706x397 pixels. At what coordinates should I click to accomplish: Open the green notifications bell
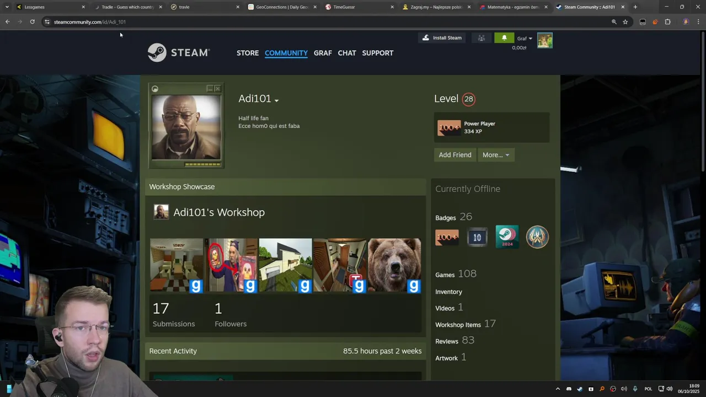[504, 38]
